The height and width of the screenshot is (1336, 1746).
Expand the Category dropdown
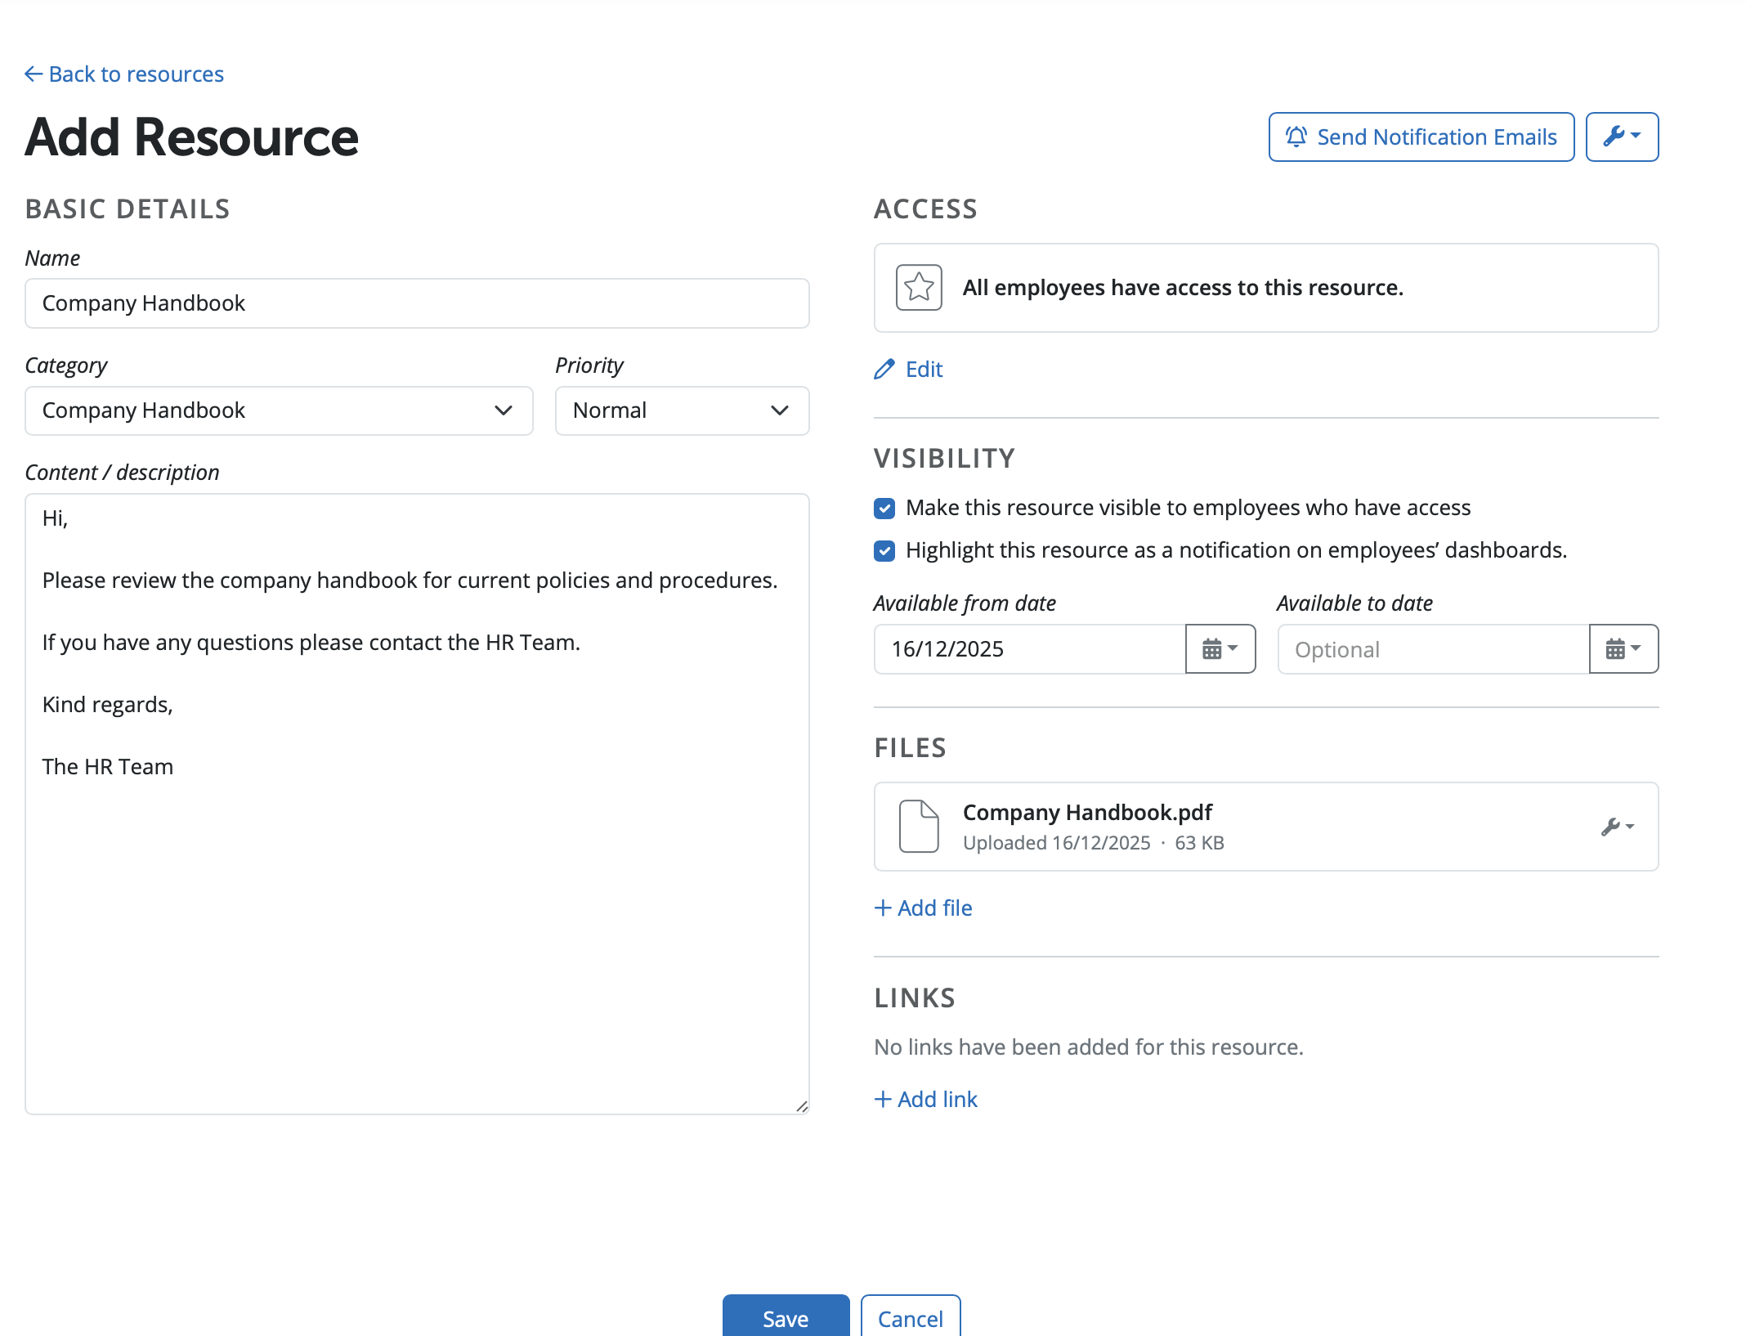point(279,410)
